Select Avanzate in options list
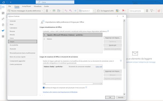Viewport: 163px width, 101px height. 22,49
